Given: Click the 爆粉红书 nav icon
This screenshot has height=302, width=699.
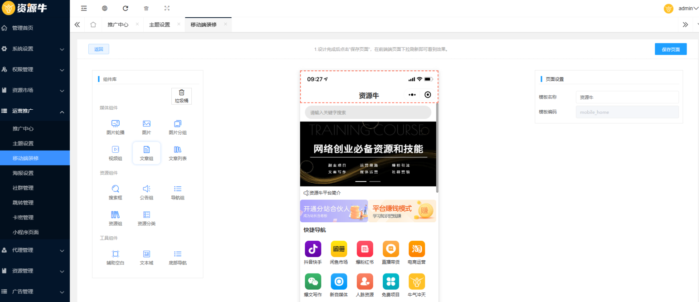Looking at the screenshot, I should (x=365, y=249).
